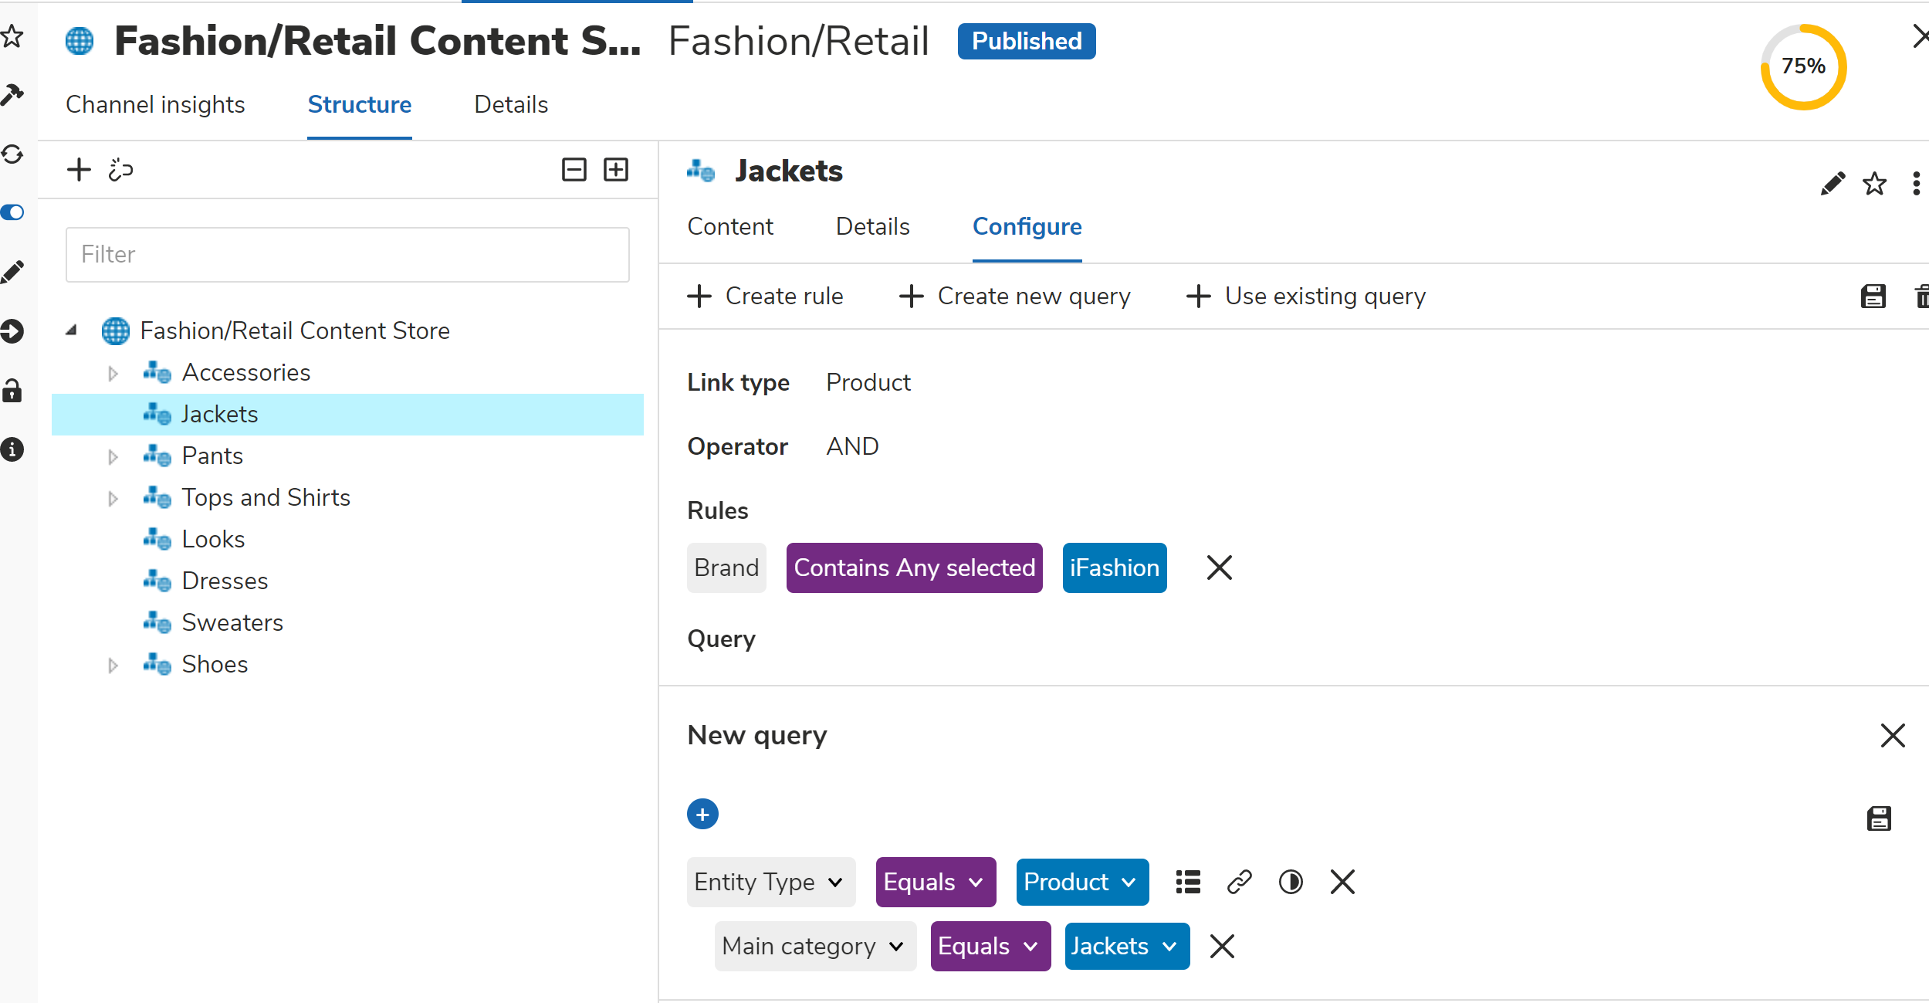Select Sweaters in the tree
The image size is (1929, 1003).
click(232, 622)
